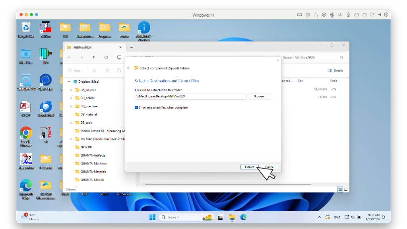
Task: Click the speaker icon in the Parallels title bar
Action: [x=340, y=15]
